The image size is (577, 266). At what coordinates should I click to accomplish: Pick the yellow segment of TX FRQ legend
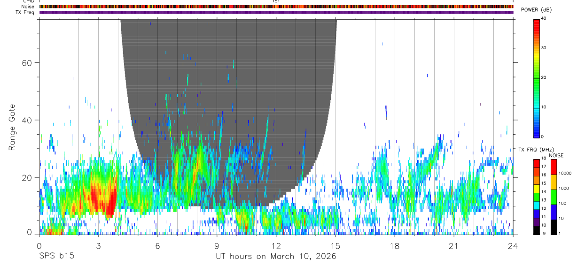(536, 188)
